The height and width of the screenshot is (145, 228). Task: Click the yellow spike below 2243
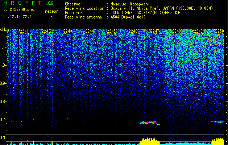[x=68, y=141]
